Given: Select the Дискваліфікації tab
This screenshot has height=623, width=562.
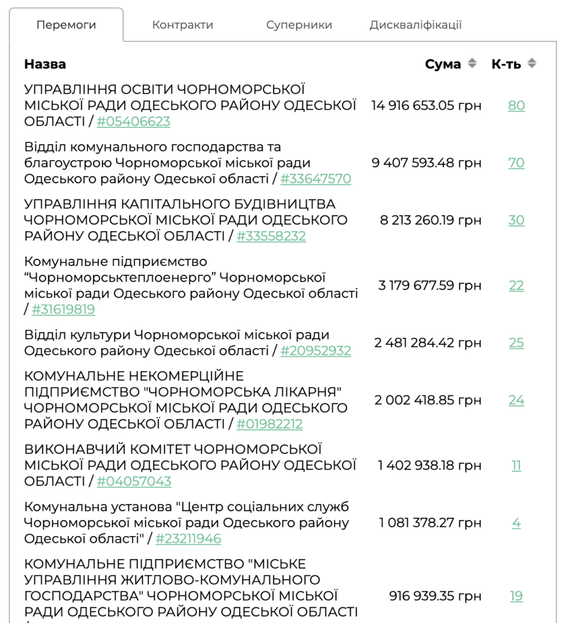Looking at the screenshot, I should pos(415,25).
